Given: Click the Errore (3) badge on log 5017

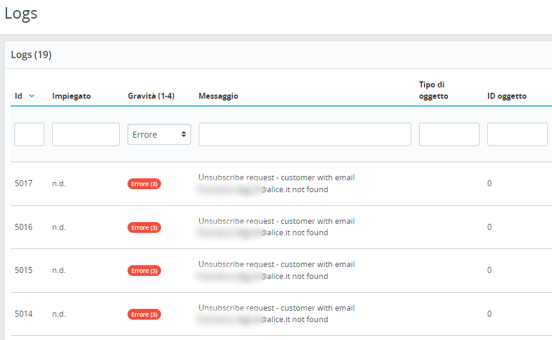Looking at the screenshot, I should point(144,184).
